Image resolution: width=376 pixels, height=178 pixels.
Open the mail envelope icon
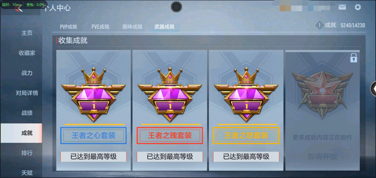342,7
